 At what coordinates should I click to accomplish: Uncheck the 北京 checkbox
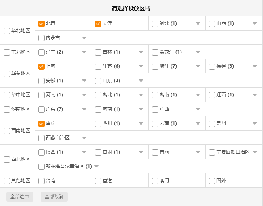(41, 24)
